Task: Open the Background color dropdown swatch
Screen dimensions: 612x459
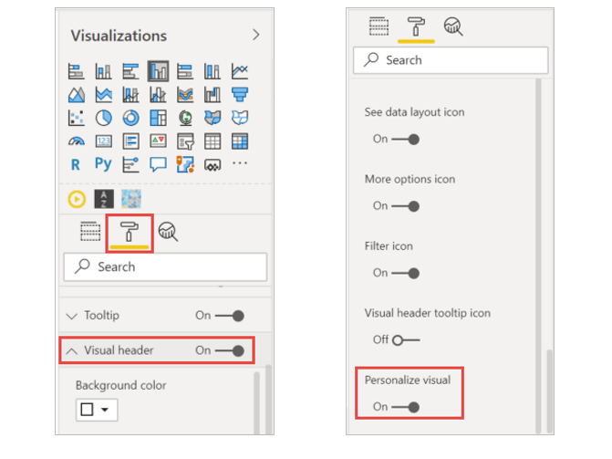Action: coord(97,410)
